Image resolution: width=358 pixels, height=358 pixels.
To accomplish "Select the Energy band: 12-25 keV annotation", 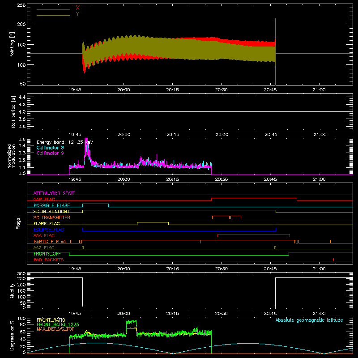I will tap(65, 142).
